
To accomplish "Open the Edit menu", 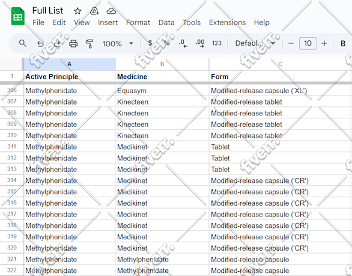I will click(x=59, y=22).
